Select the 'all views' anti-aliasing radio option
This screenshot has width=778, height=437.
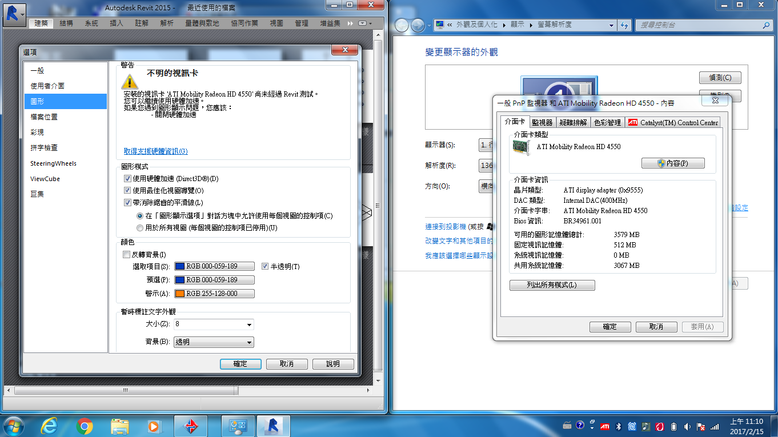tap(140, 227)
